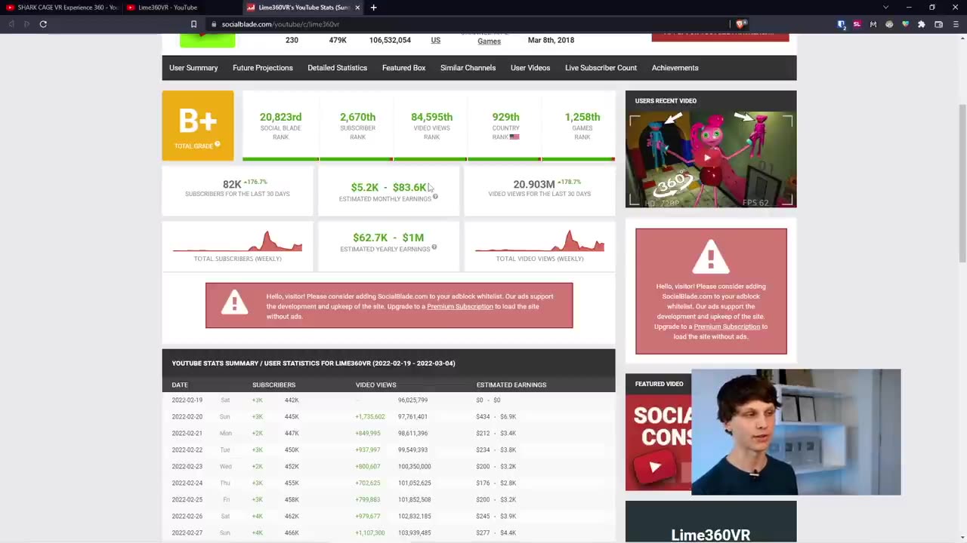The image size is (967, 543).
Task: Click the warning triangle in center adblock banner
Action: point(234,303)
